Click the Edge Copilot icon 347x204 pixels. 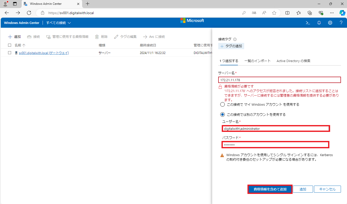click(342, 13)
